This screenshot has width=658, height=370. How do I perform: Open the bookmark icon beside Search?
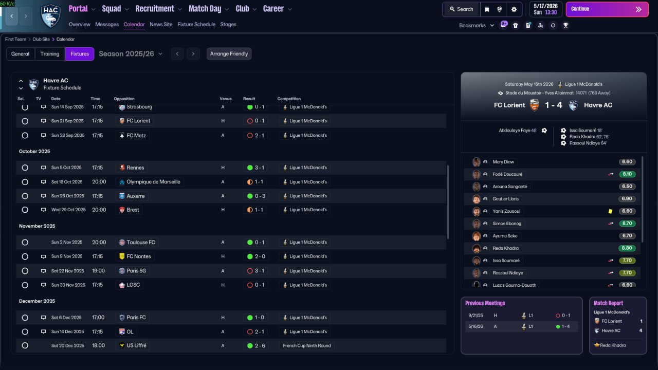tap(487, 9)
